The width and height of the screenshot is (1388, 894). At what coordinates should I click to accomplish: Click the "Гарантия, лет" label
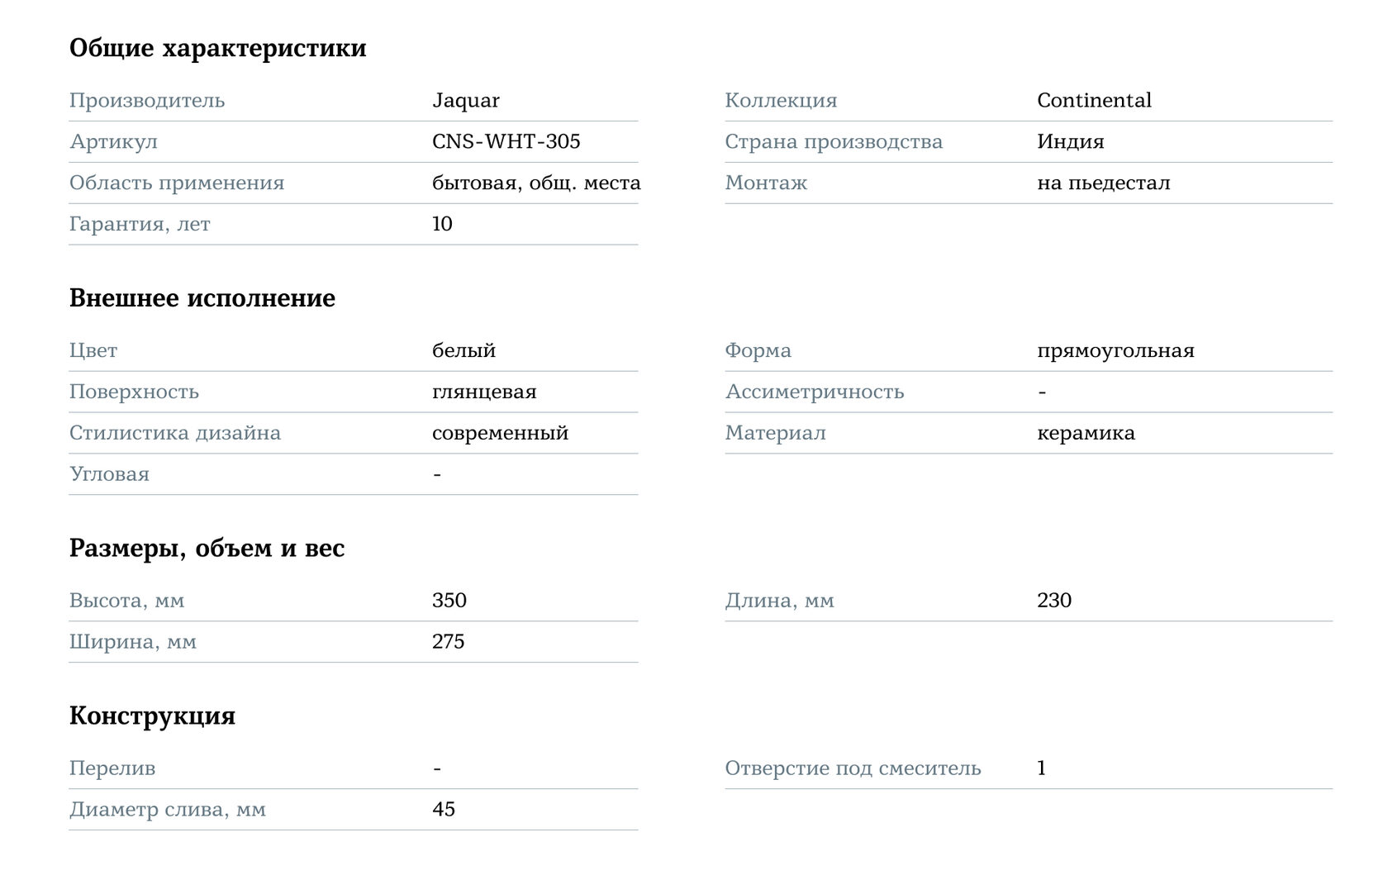coord(140,225)
